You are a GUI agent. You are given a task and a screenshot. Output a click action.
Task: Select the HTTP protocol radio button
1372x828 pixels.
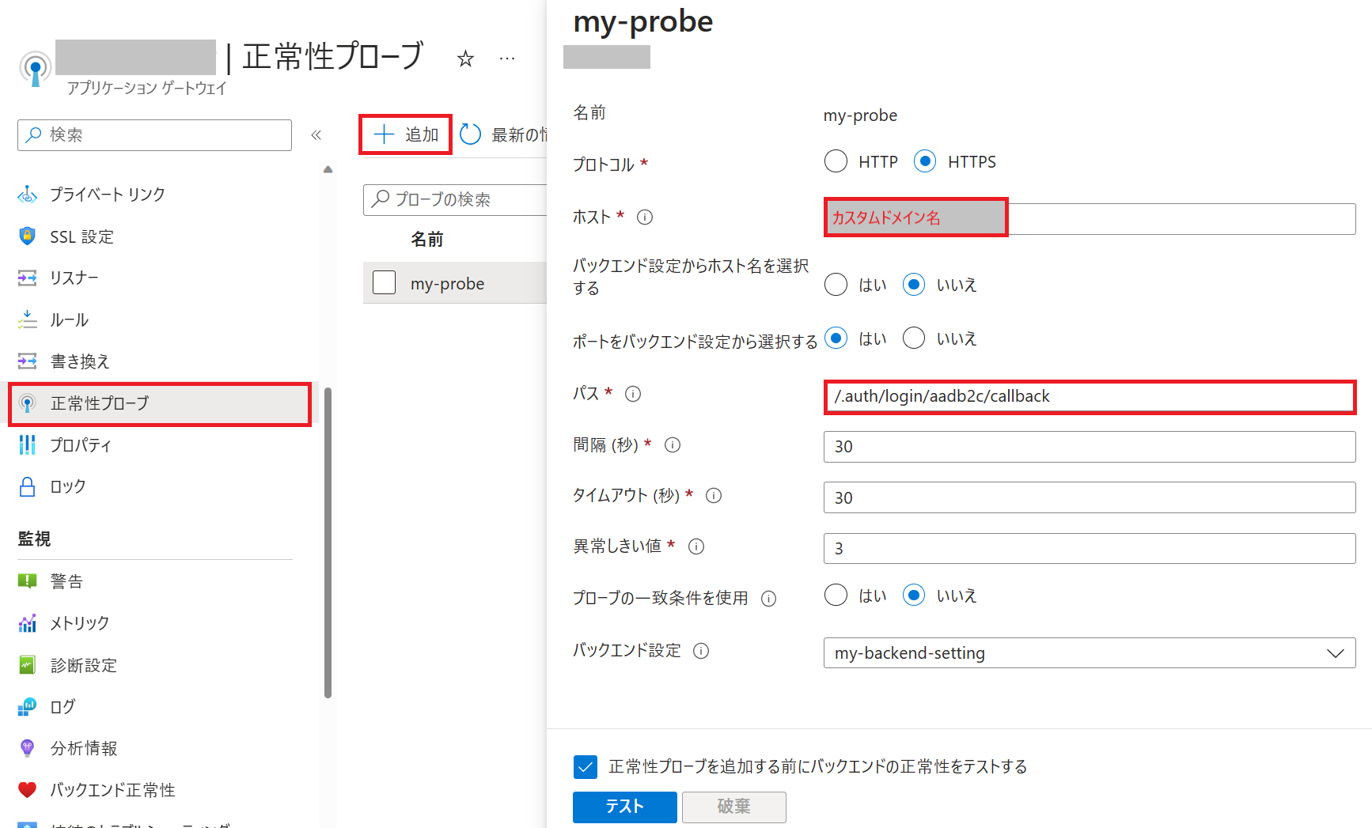point(836,161)
